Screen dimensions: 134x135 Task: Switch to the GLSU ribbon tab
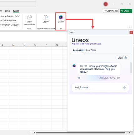pyautogui.click(x=16, y=11)
